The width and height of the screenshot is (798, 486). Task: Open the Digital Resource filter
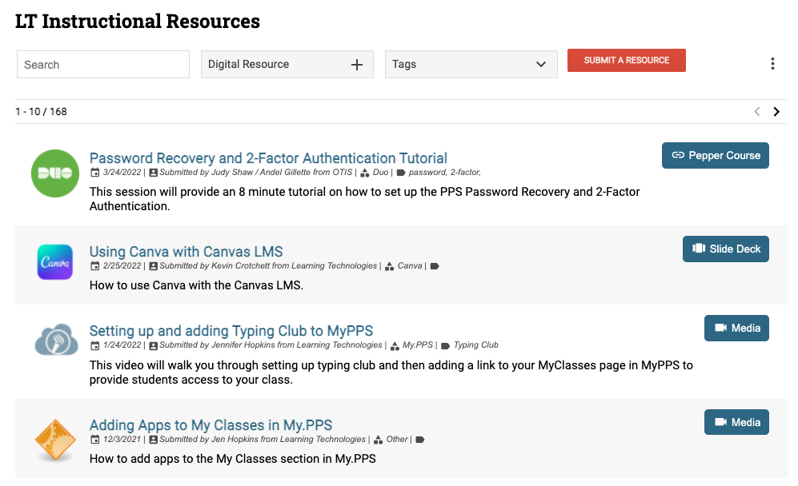click(x=272, y=65)
